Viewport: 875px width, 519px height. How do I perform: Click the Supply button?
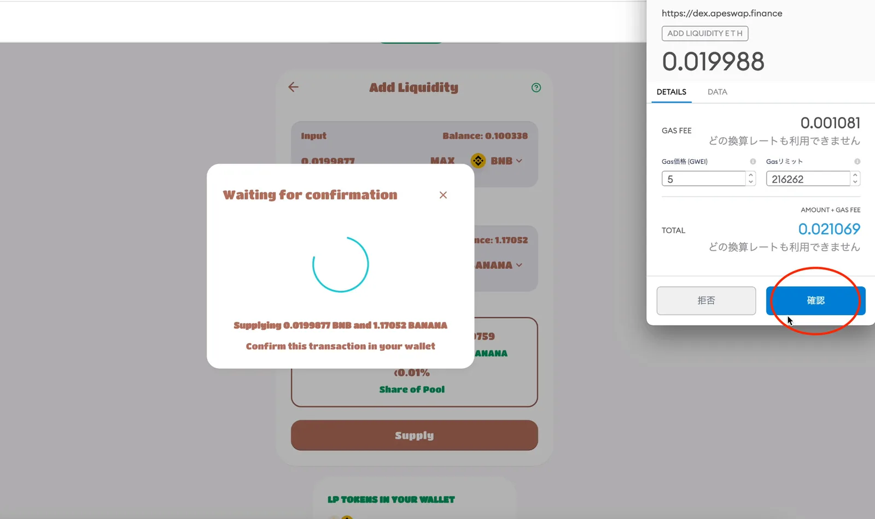414,435
